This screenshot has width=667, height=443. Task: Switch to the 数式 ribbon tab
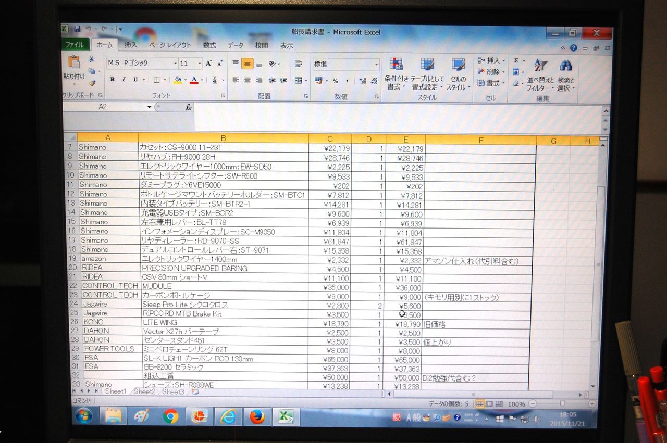tap(209, 45)
